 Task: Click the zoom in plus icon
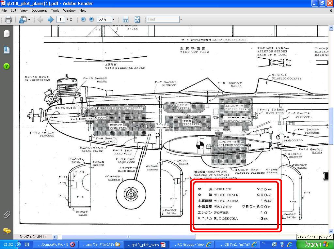tap(91, 19)
